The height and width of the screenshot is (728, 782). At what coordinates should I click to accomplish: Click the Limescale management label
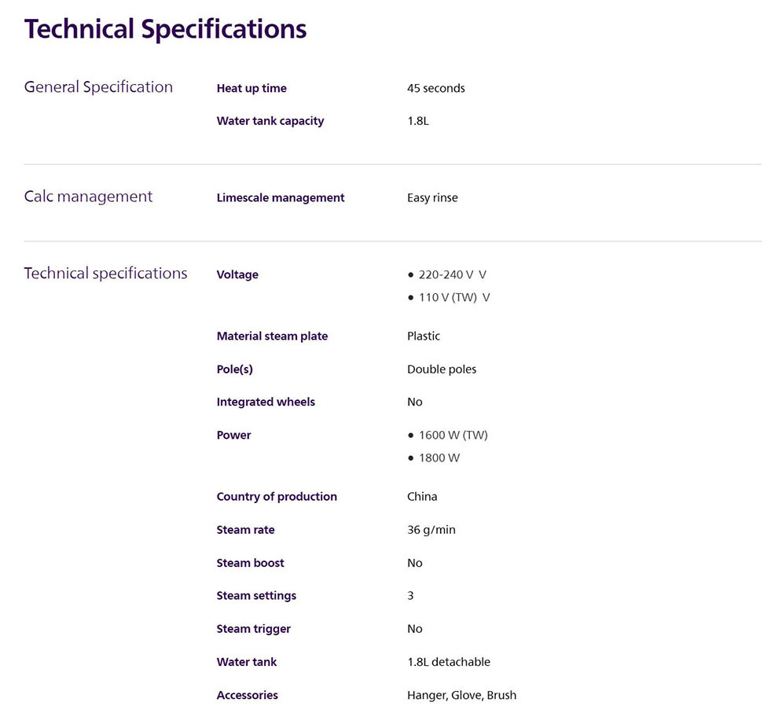point(281,198)
